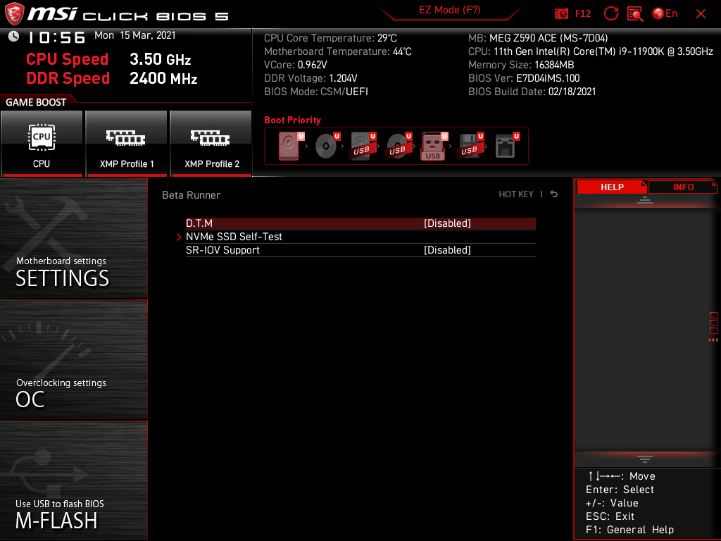Switch to the INFO tab
721x541 pixels.
pyautogui.click(x=683, y=187)
